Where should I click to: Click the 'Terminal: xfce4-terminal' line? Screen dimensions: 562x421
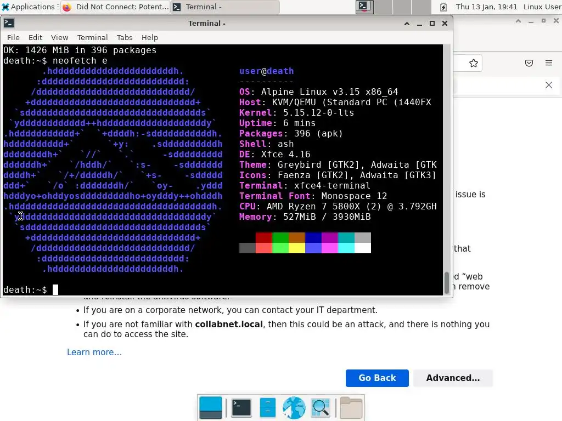pyautogui.click(x=305, y=186)
